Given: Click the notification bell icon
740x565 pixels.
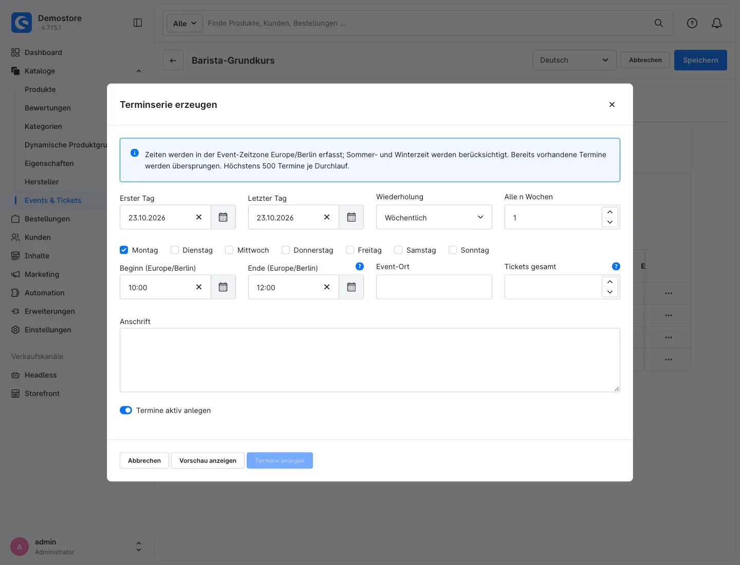Looking at the screenshot, I should 717,23.
